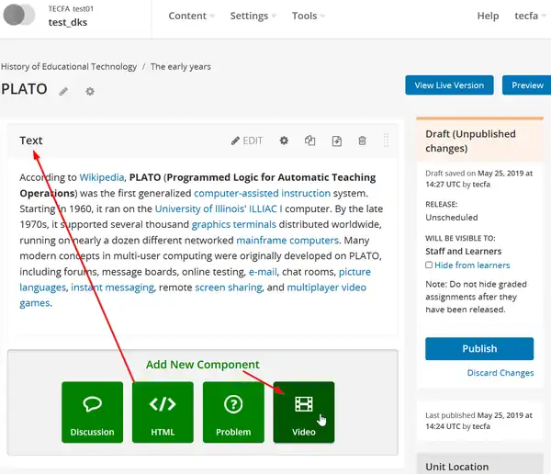Open the tecfa user account menu
551x474 pixels.
click(x=531, y=16)
